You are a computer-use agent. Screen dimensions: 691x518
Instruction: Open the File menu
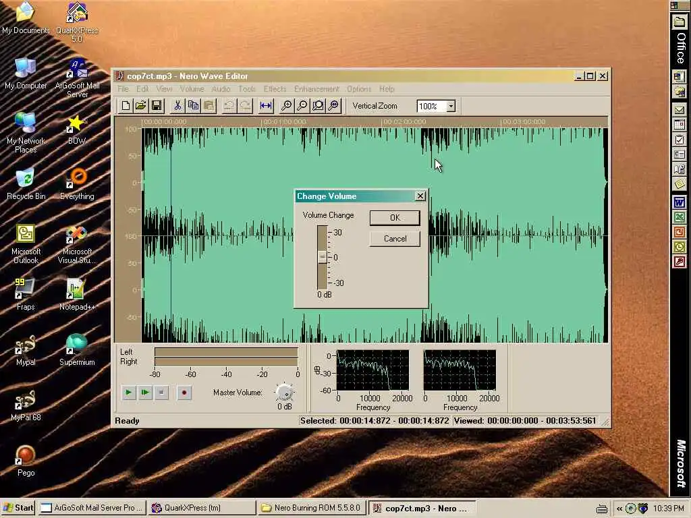click(x=123, y=89)
